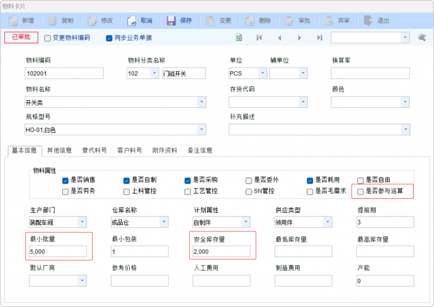Click the 已审批 status label
434x307 pixels.
21,37
